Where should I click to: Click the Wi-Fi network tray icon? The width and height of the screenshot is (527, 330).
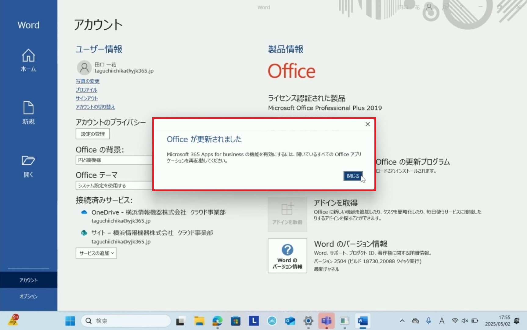point(455,321)
